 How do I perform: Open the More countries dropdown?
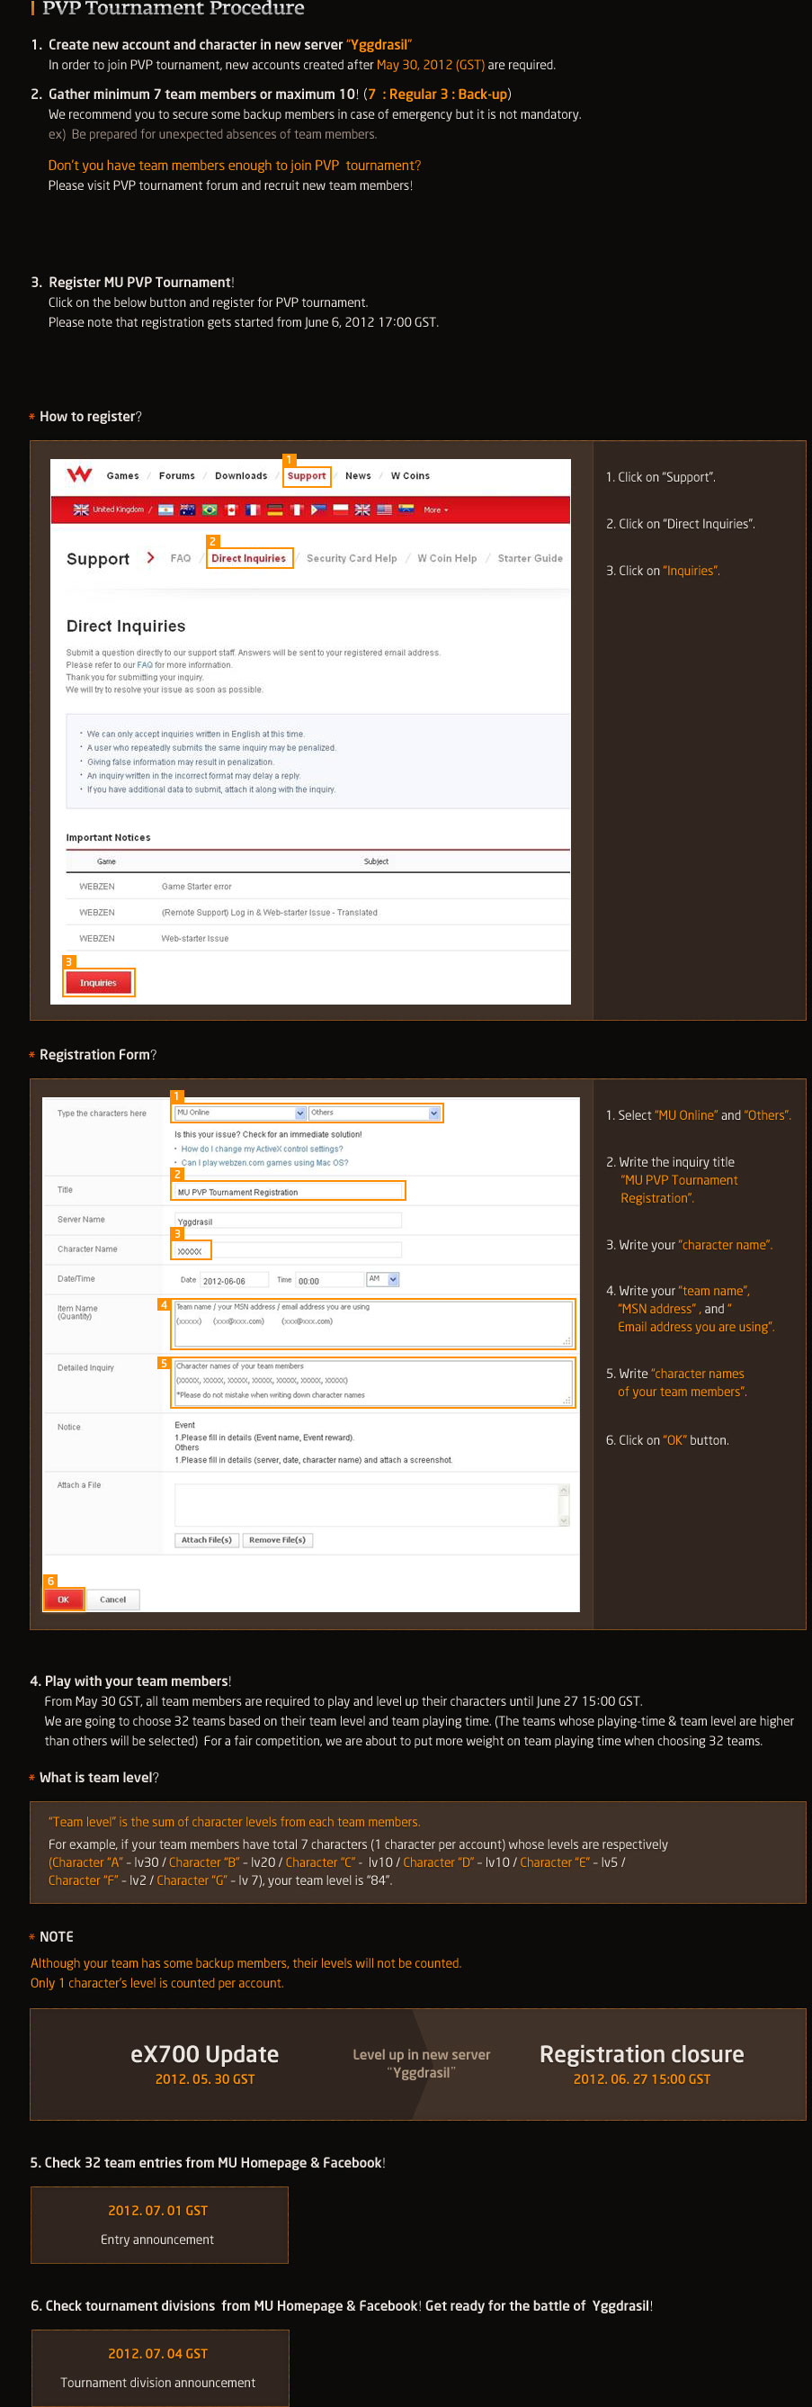point(436,510)
